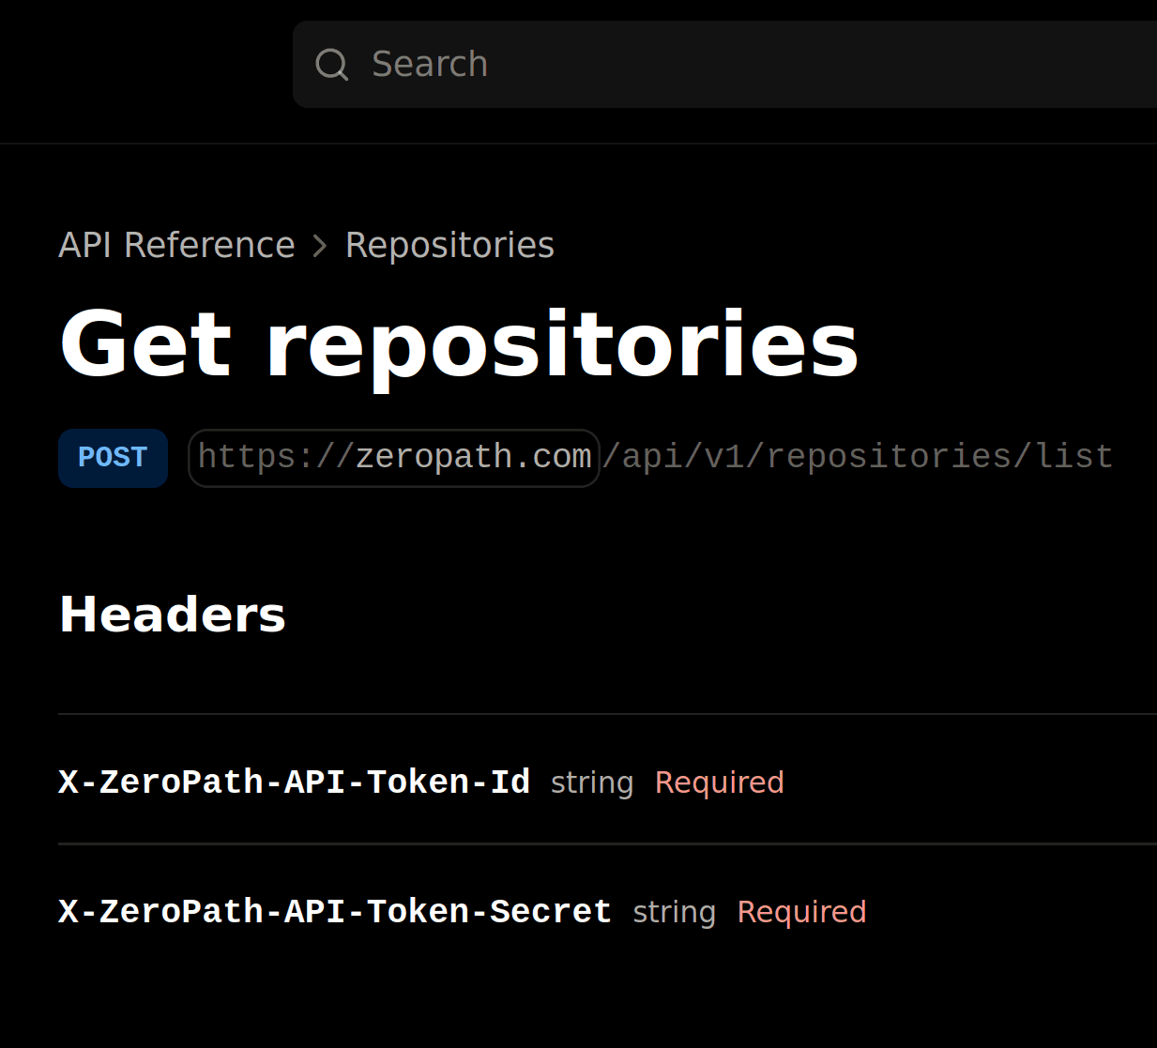1157x1048 pixels.
Task: Go to the Repositories breadcrumb
Action: tap(449, 246)
